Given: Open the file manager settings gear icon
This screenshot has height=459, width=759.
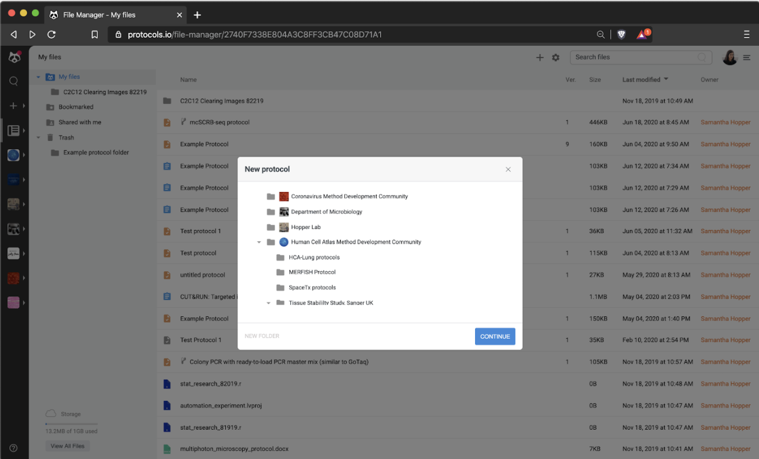Looking at the screenshot, I should point(555,57).
